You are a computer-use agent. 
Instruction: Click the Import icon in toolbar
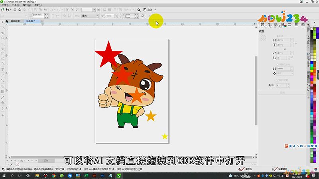67,10
